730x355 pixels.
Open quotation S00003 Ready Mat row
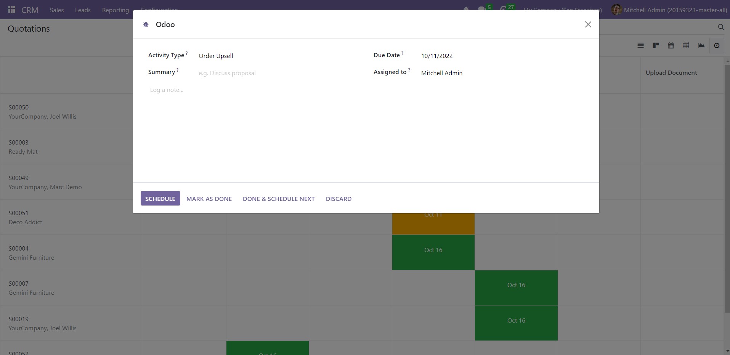[71, 147]
